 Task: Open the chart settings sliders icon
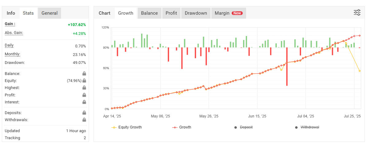(357, 13)
